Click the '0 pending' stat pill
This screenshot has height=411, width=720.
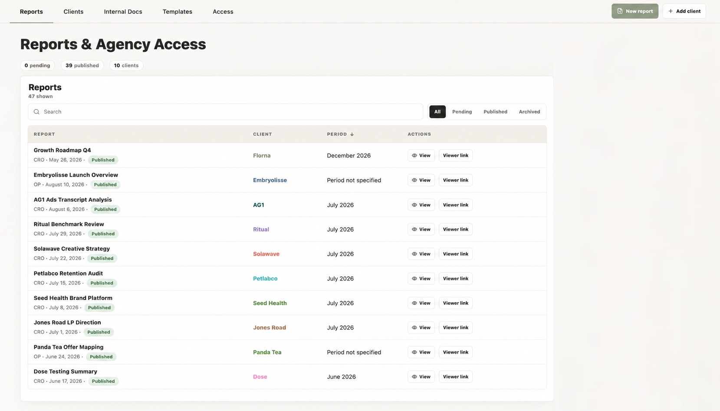click(x=37, y=65)
